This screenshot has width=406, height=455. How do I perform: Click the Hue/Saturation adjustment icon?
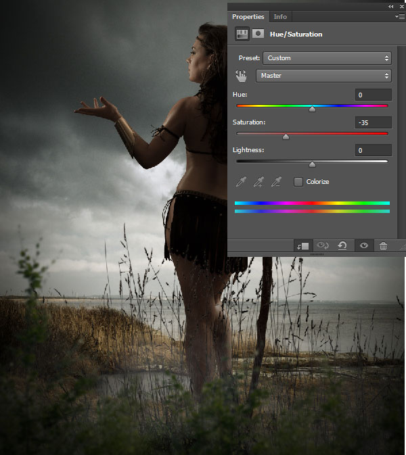pyautogui.click(x=242, y=34)
